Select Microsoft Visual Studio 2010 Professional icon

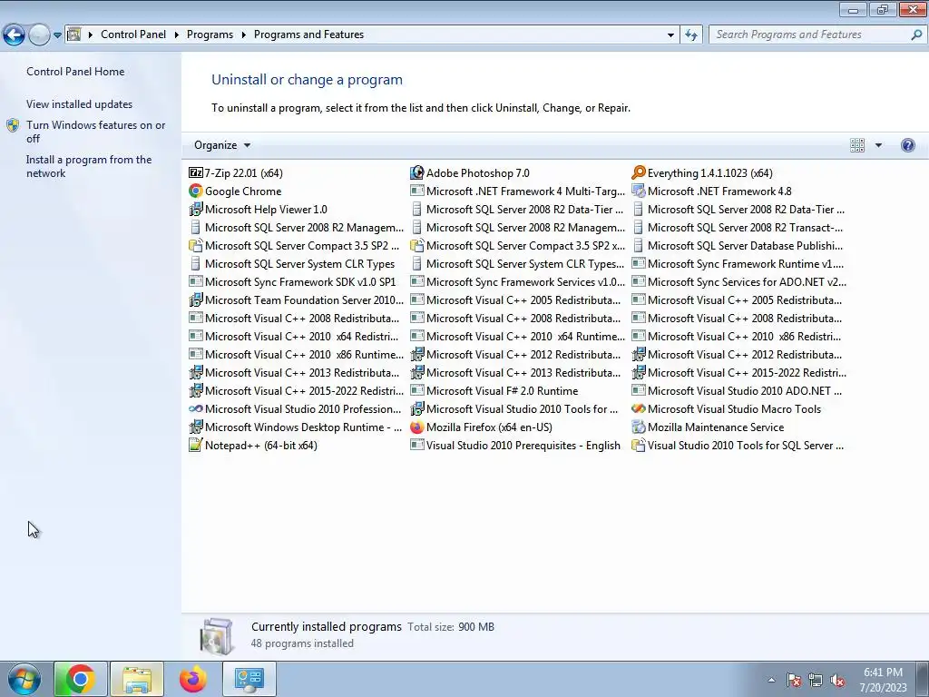pyautogui.click(x=196, y=409)
